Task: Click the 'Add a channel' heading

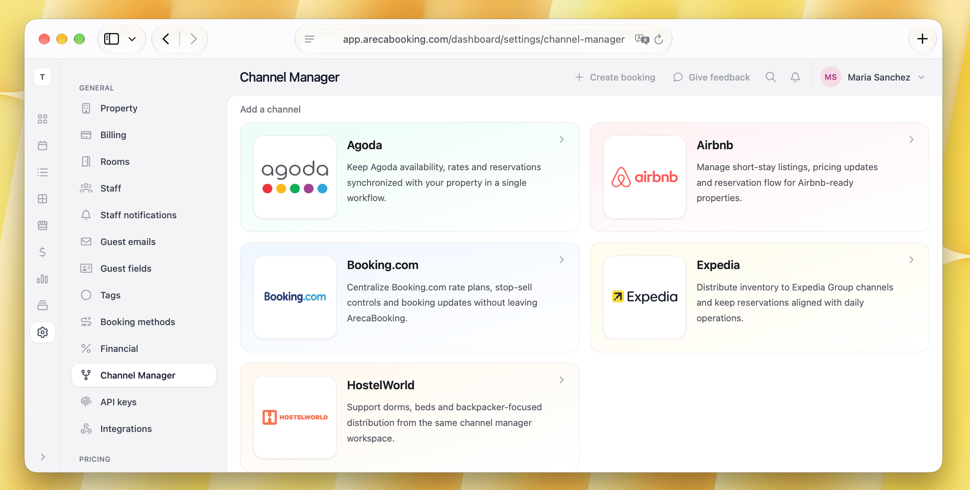Action: (270, 110)
